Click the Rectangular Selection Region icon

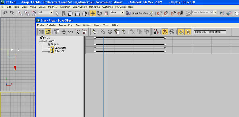coord(71,13)
